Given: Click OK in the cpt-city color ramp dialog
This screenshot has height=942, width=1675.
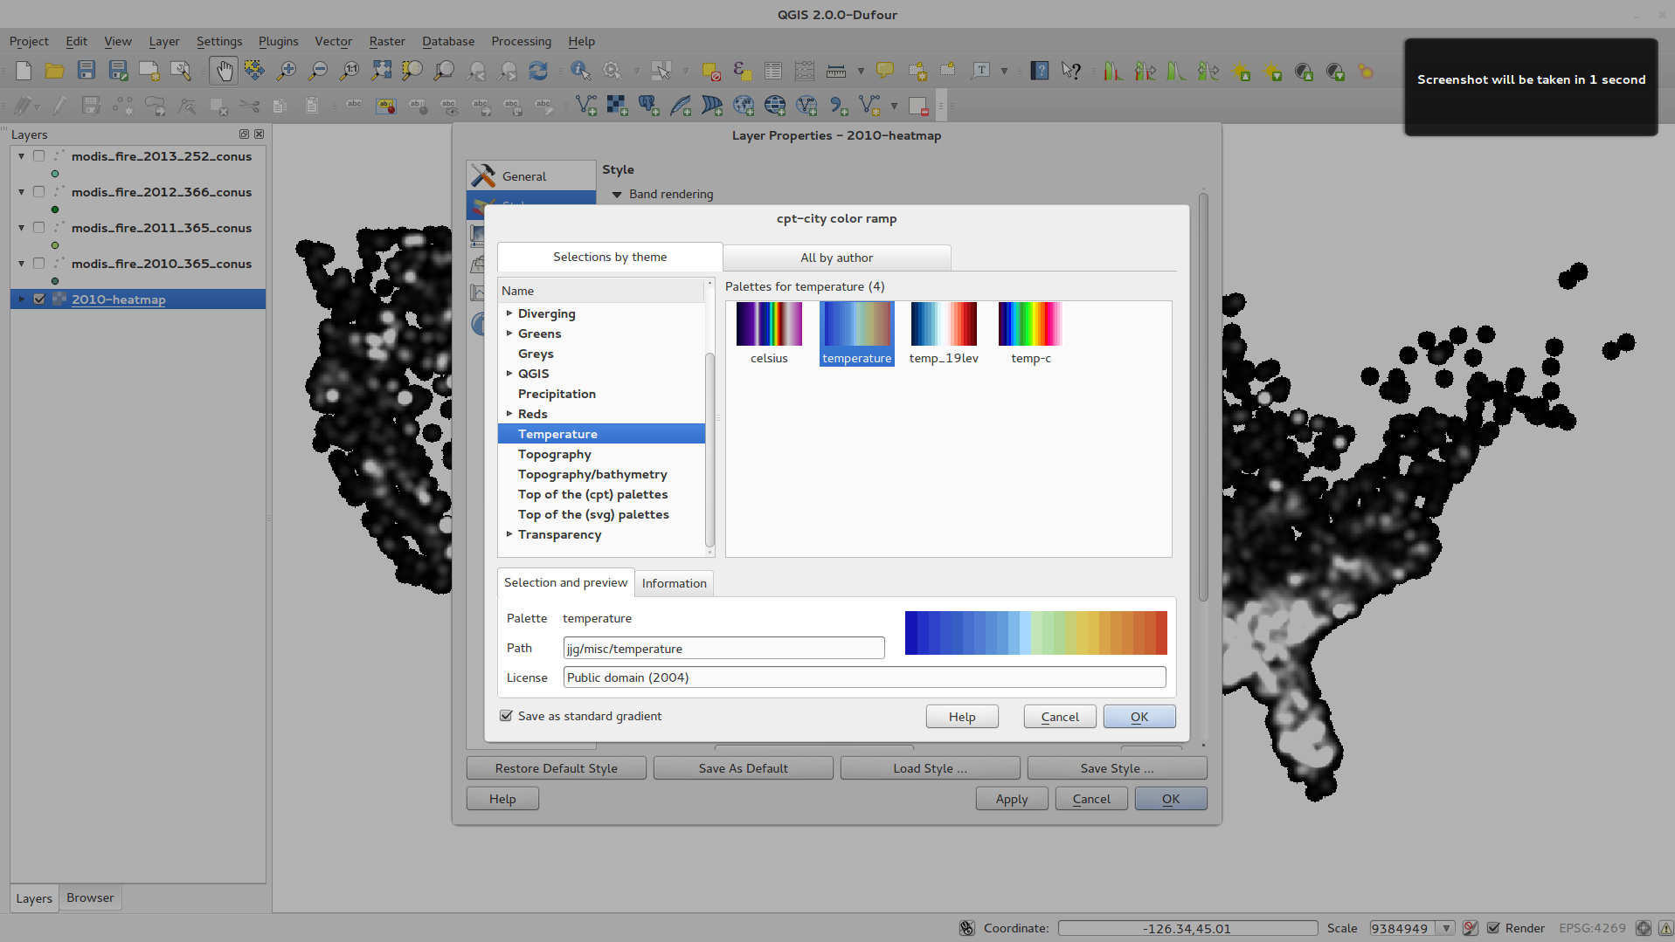Looking at the screenshot, I should pyautogui.click(x=1139, y=717).
